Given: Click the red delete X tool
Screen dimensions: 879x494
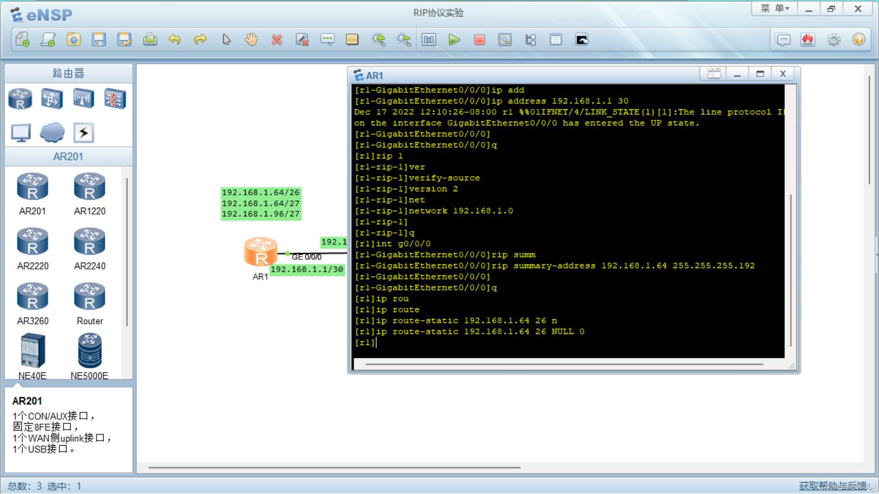Looking at the screenshot, I should 277,40.
